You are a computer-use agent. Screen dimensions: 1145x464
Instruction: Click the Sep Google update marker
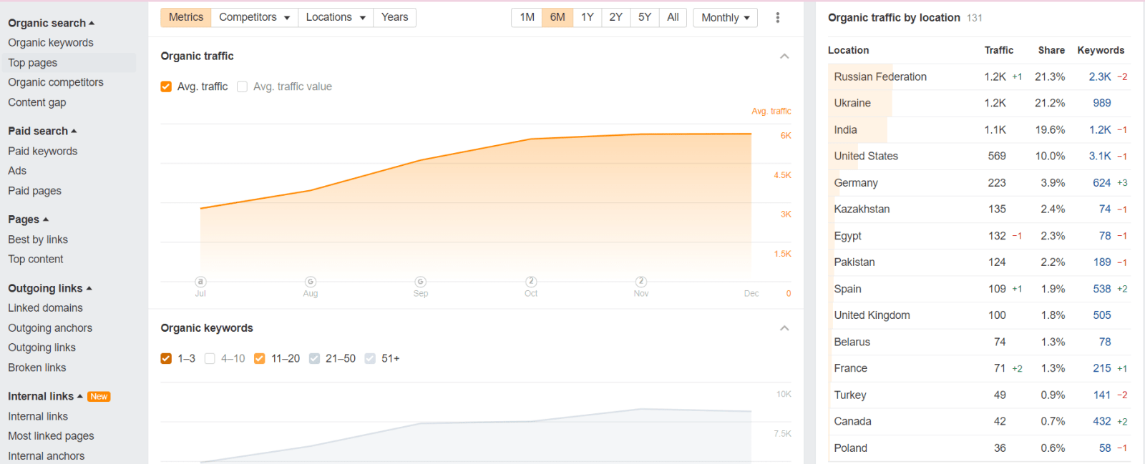421,282
